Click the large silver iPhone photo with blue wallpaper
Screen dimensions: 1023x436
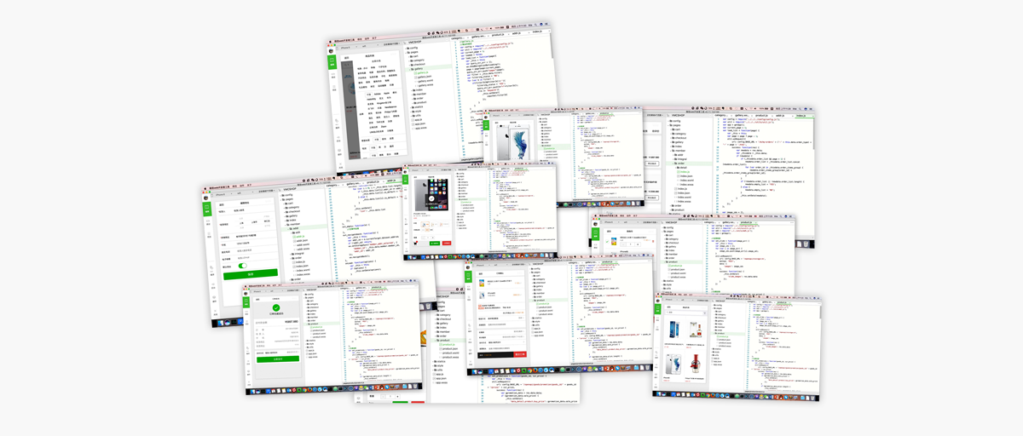pyautogui.click(x=511, y=139)
